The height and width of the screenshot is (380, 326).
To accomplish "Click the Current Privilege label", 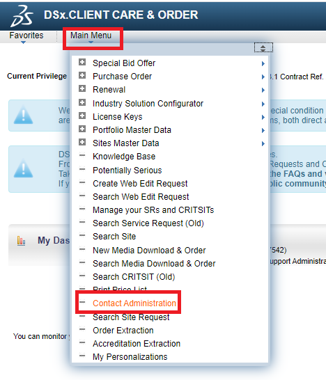I will pyautogui.click(x=37, y=76).
